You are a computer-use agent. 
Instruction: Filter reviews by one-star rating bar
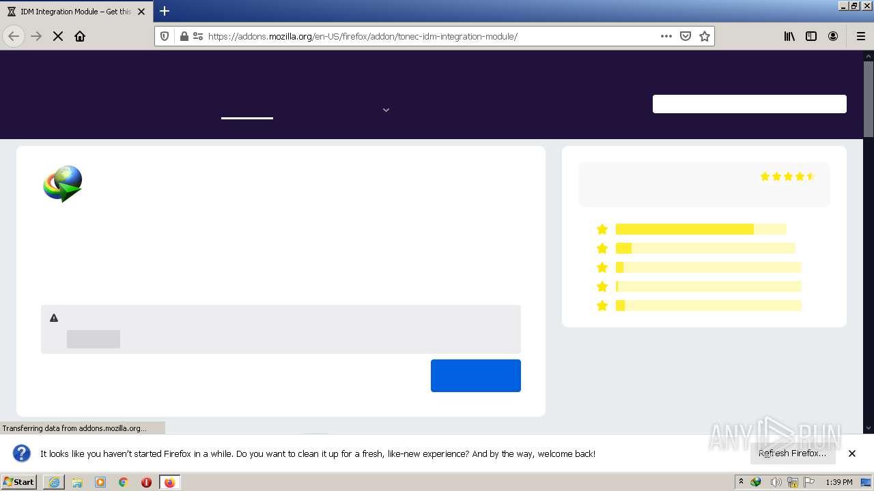click(x=708, y=306)
